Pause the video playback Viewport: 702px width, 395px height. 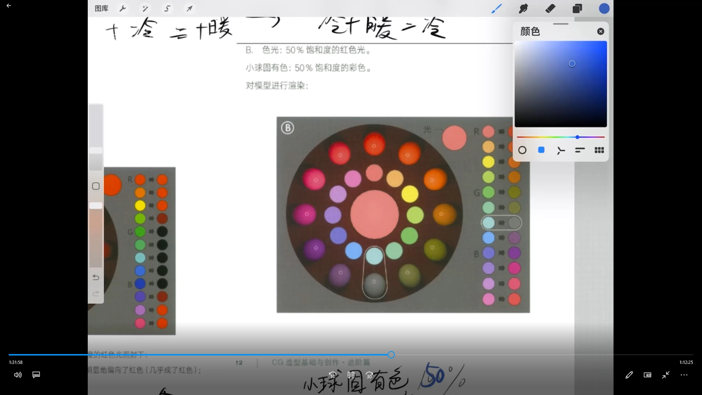pyautogui.click(x=351, y=375)
